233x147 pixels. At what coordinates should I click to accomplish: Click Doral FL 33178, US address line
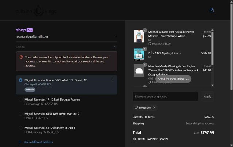pos(36,118)
